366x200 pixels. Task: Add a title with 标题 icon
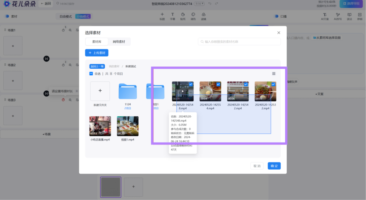pyautogui.click(x=162, y=16)
